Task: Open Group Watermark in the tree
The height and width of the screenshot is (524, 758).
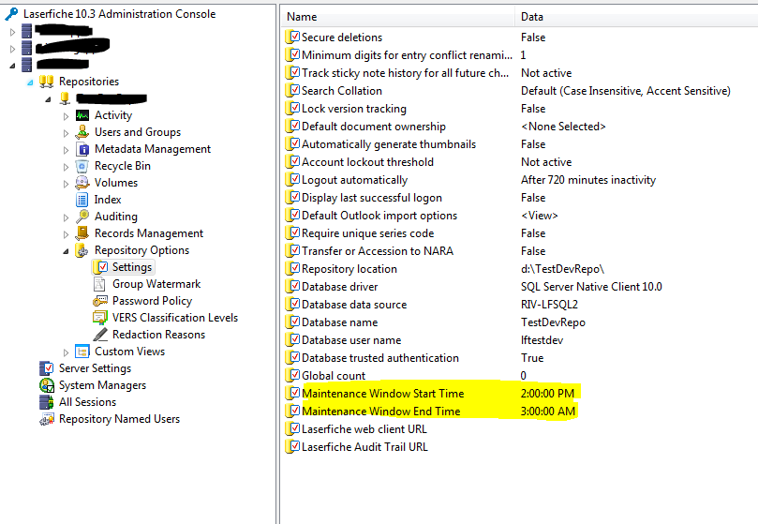Action: point(156,284)
